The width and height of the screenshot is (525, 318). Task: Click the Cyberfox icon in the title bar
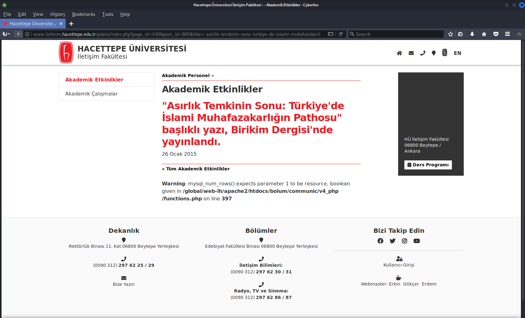click(x=4, y=5)
